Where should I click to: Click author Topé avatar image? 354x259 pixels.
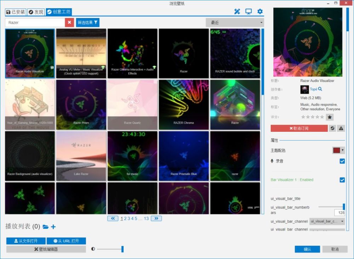coord(304,90)
